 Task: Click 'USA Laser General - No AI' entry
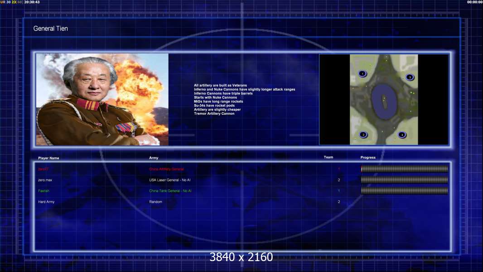[x=170, y=180]
